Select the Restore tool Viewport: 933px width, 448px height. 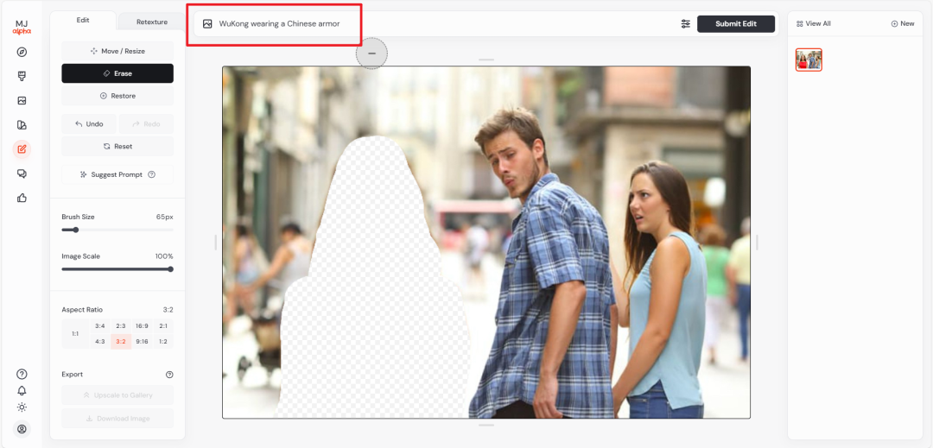tap(117, 96)
